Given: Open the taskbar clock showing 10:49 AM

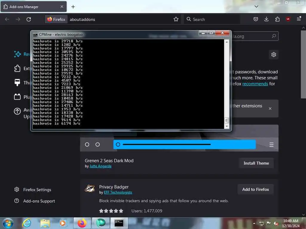Looking at the screenshot, I should point(290,223).
